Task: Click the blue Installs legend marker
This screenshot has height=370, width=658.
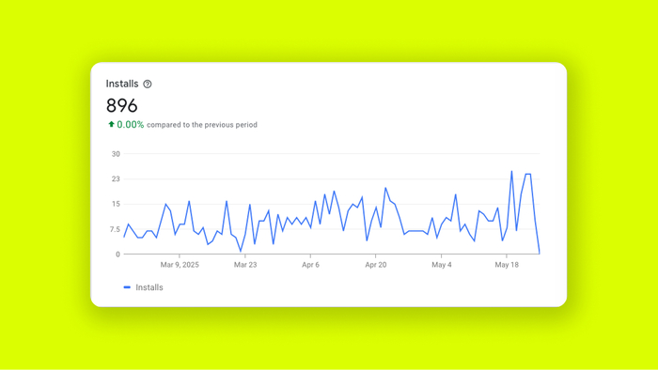Action: (x=127, y=287)
